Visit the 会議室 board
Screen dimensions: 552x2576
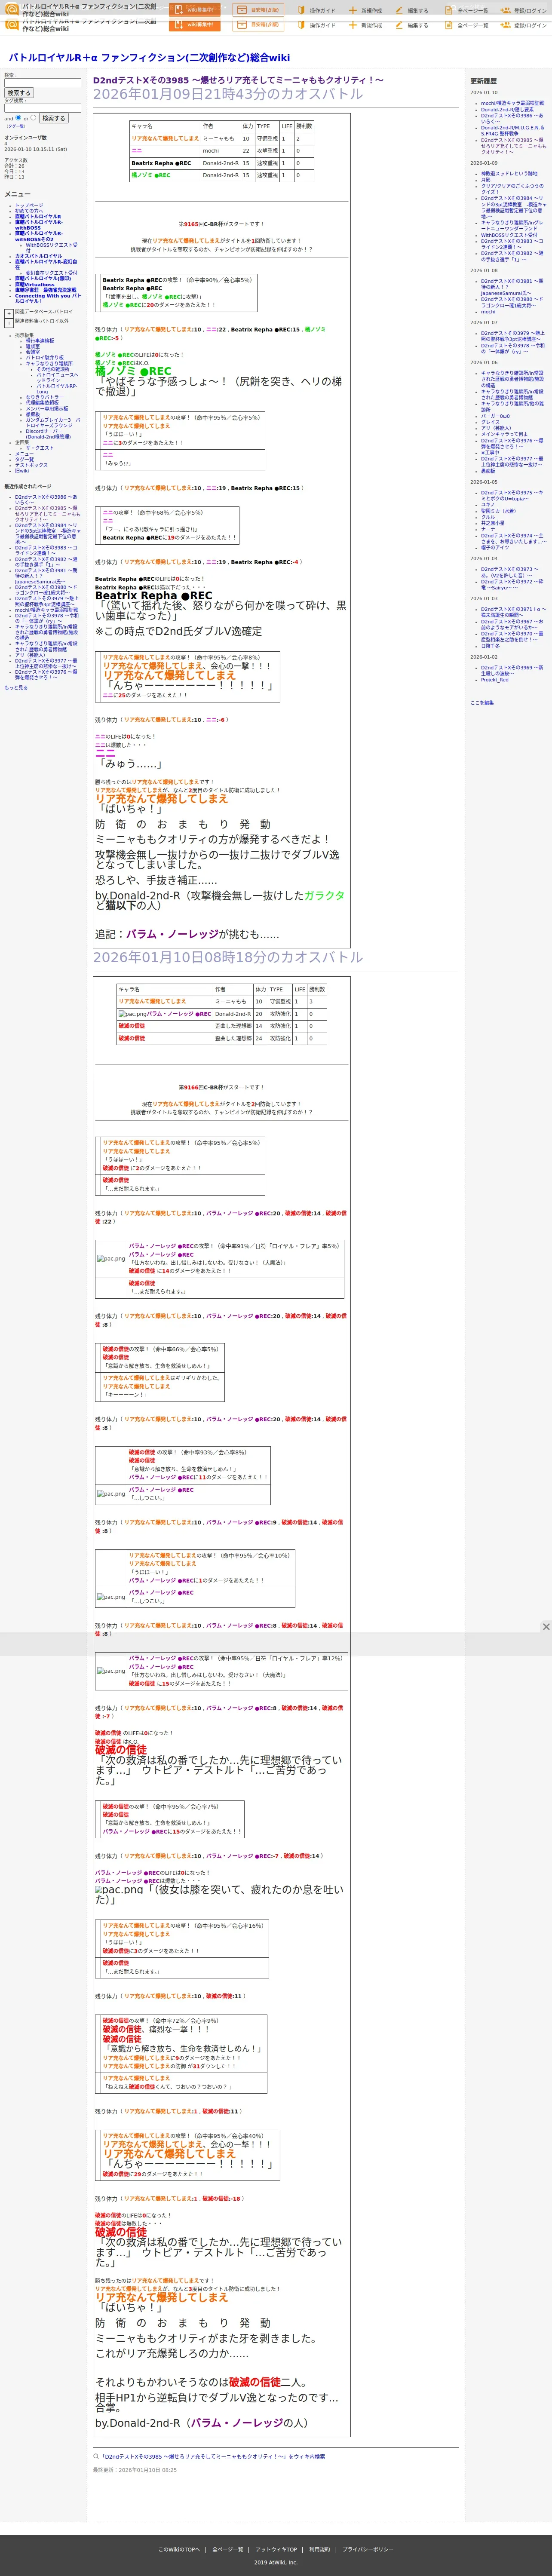33,352
